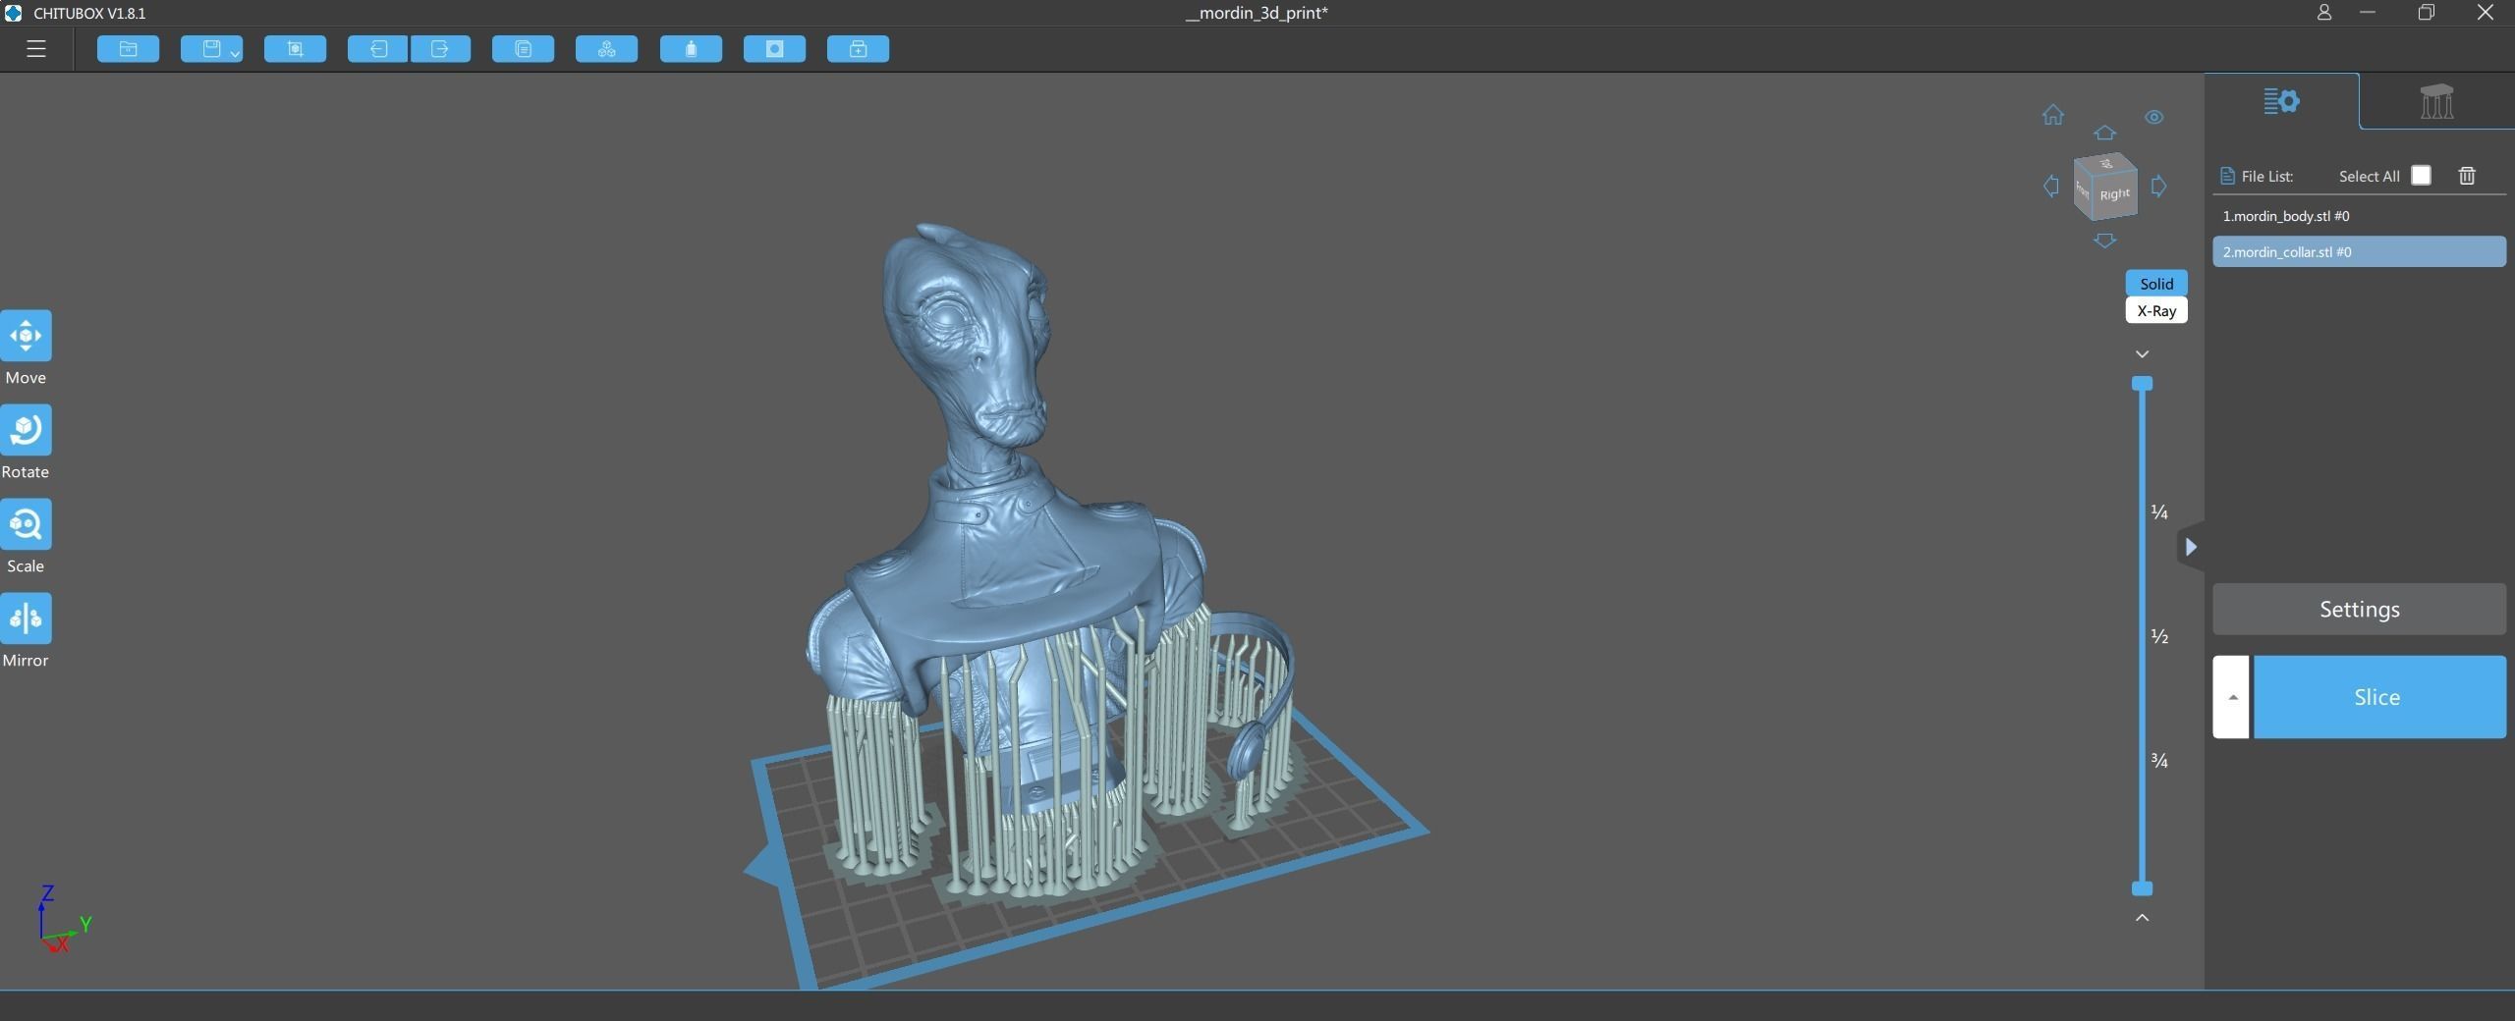Open the hamburger main menu
This screenshot has height=1021, width=2515.
[36, 49]
